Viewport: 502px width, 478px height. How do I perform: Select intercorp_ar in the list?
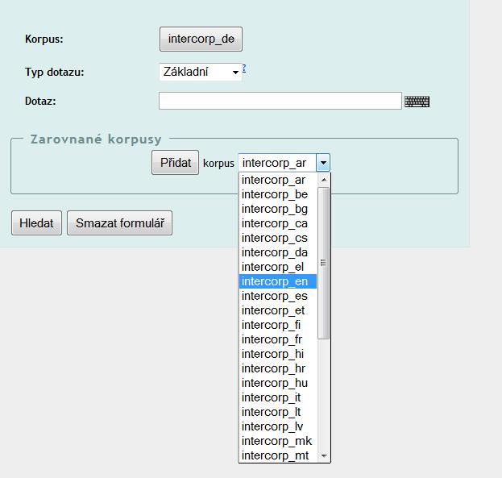[x=278, y=180]
